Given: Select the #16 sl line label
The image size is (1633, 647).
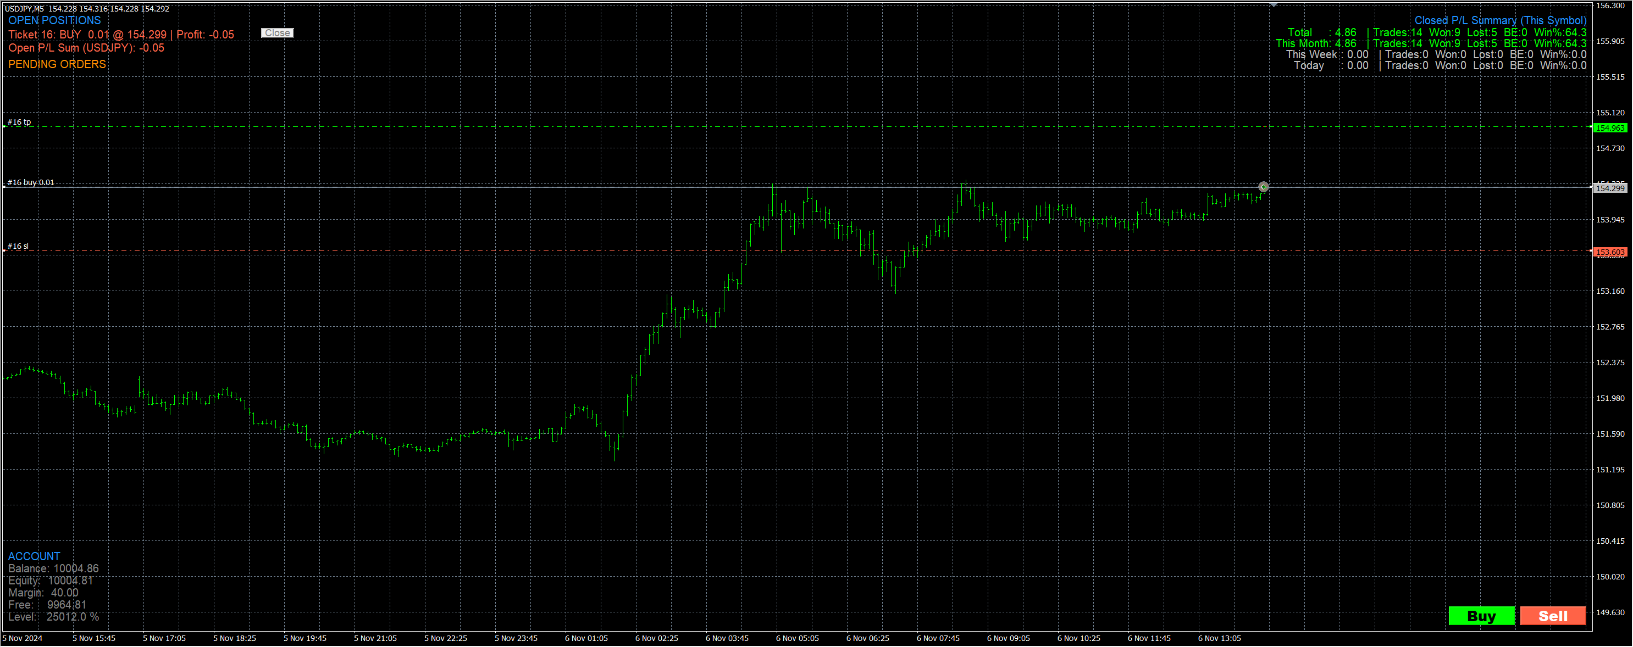Looking at the screenshot, I should 18,247.
